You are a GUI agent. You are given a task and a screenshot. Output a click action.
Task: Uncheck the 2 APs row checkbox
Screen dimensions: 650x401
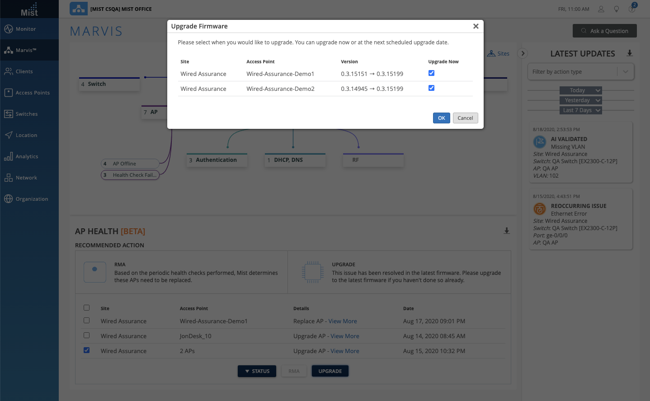coord(87,350)
